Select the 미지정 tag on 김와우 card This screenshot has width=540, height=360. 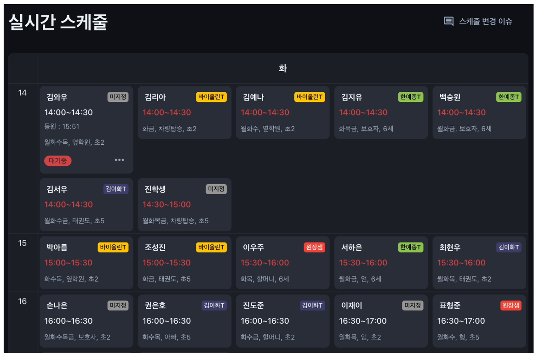pos(118,97)
